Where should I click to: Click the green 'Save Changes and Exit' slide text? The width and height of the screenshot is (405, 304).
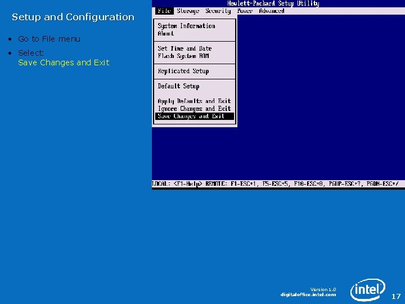(x=64, y=62)
